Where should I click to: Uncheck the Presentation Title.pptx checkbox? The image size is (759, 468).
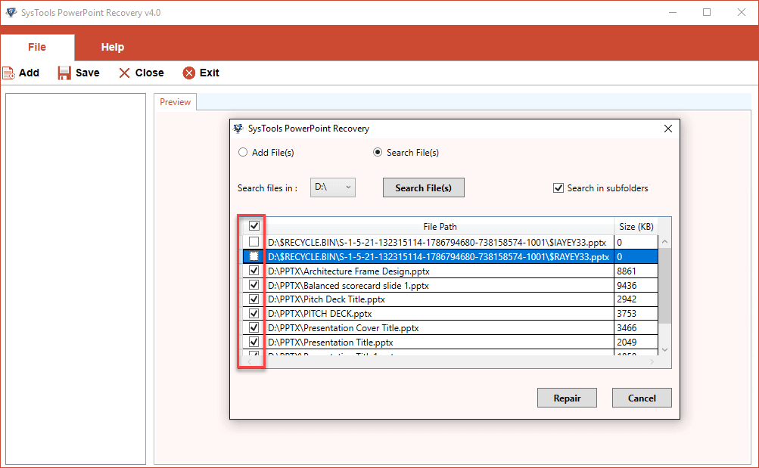(x=254, y=342)
